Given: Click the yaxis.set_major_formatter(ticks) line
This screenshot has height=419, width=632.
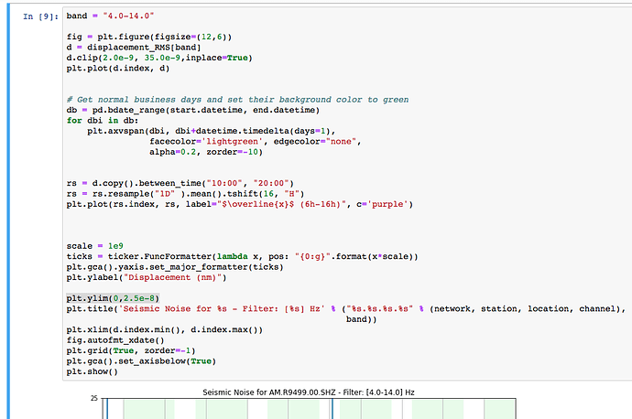Looking at the screenshot, I should coord(175,267).
